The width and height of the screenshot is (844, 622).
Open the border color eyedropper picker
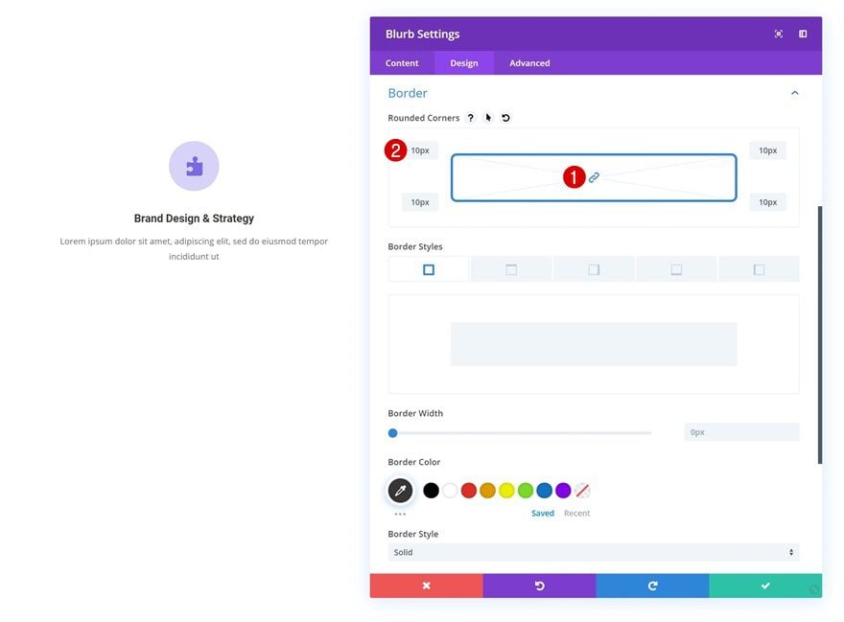pos(400,490)
